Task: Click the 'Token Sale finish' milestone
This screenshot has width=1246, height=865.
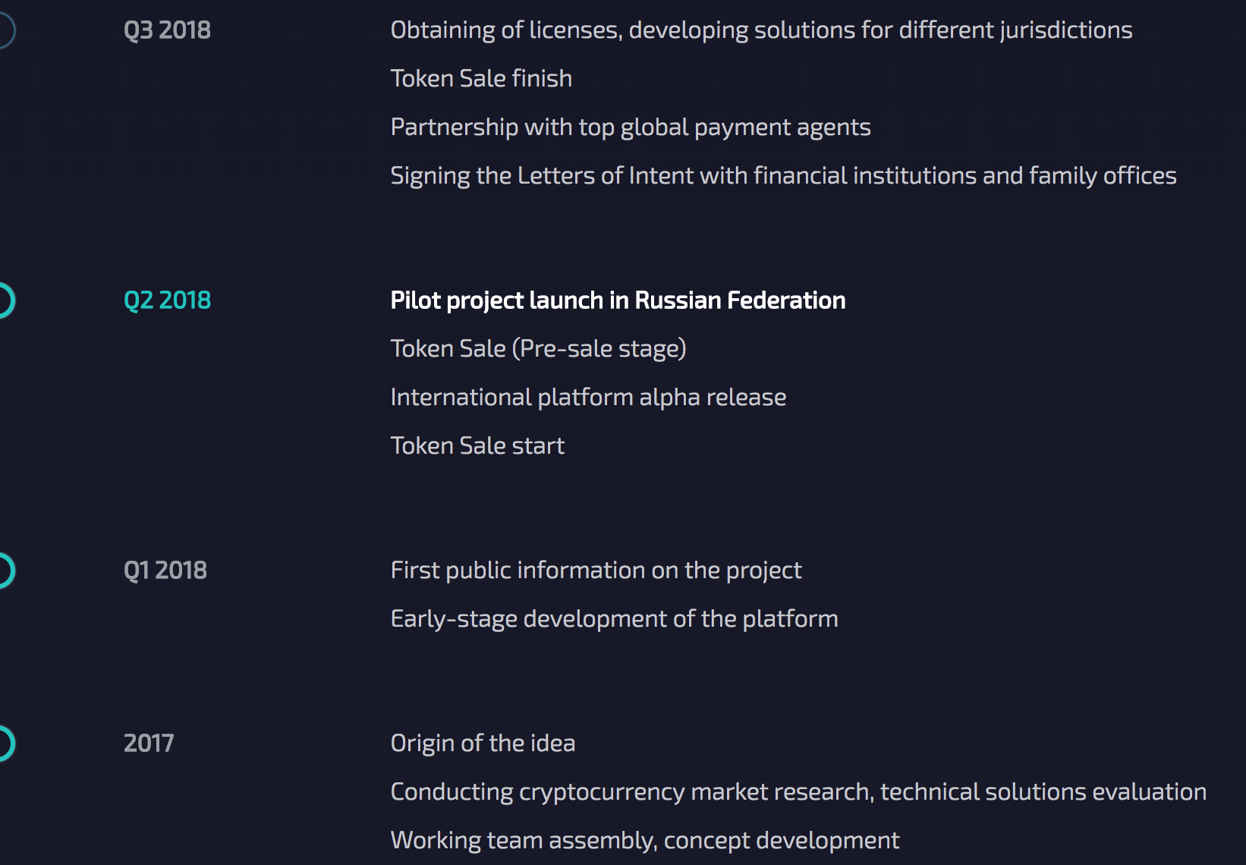Action: [x=481, y=79]
